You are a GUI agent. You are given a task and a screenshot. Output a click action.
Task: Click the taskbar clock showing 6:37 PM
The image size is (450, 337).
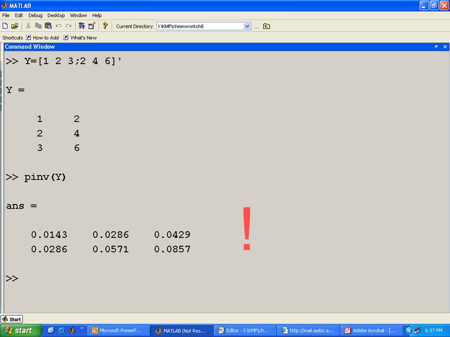(x=433, y=331)
